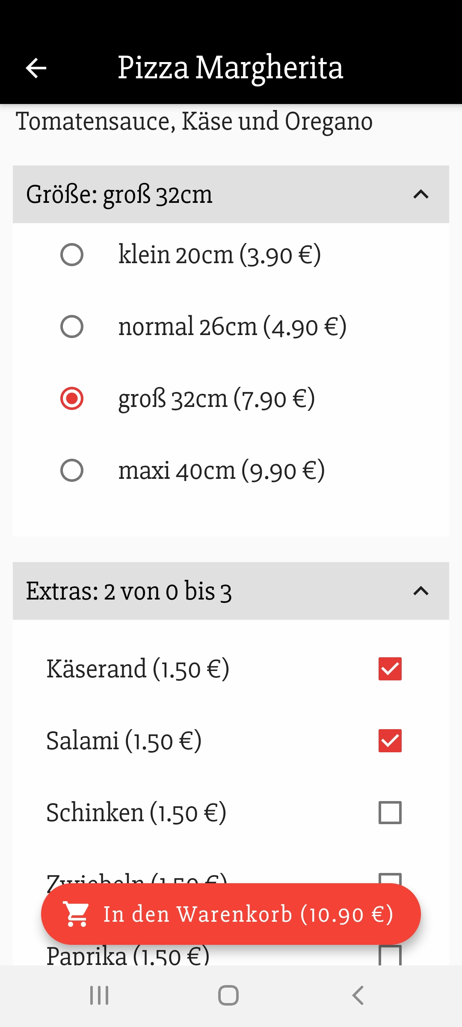
Task: Check the Paprika extra checkbox
Action: pos(390,957)
